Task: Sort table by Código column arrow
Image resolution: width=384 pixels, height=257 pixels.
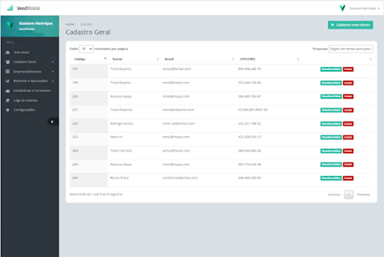Action: [x=105, y=59]
